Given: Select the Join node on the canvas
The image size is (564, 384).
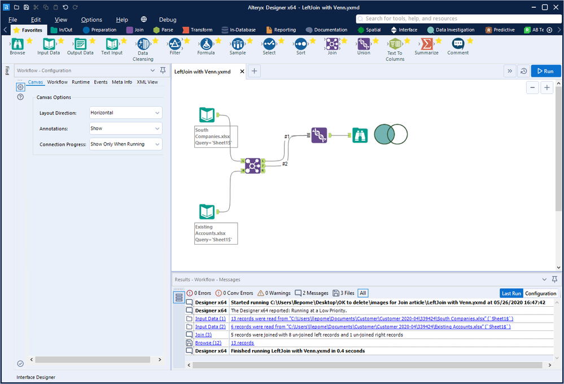Looking at the screenshot, I should point(252,166).
